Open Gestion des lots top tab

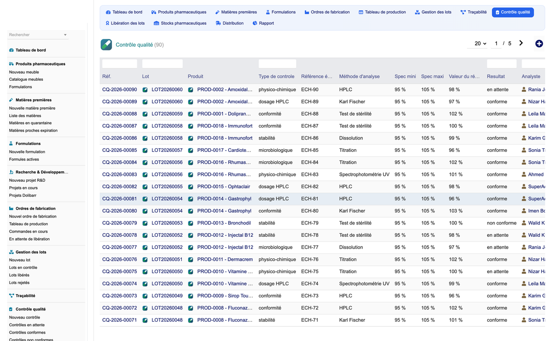click(x=433, y=12)
